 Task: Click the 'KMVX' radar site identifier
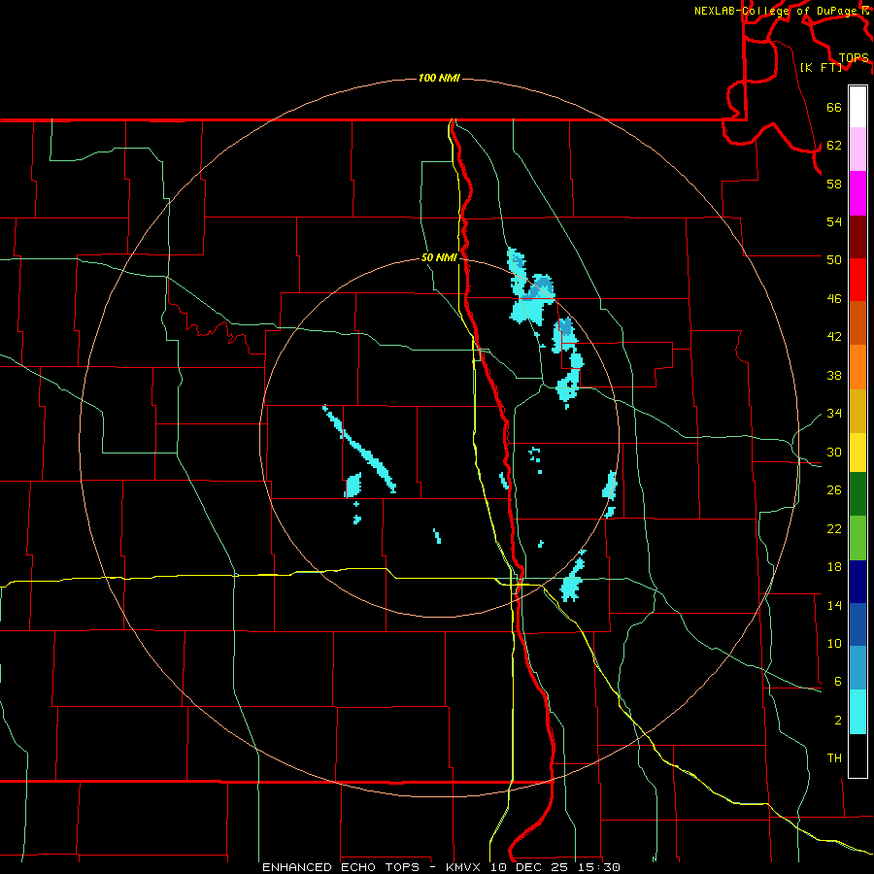[462, 867]
